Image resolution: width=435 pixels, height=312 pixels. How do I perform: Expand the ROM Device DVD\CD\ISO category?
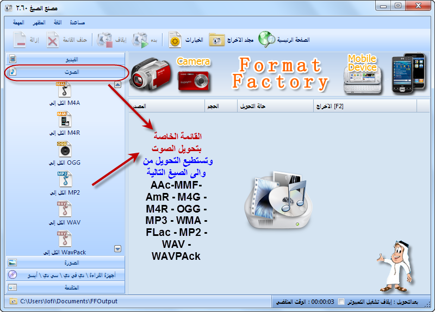(65, 275)
